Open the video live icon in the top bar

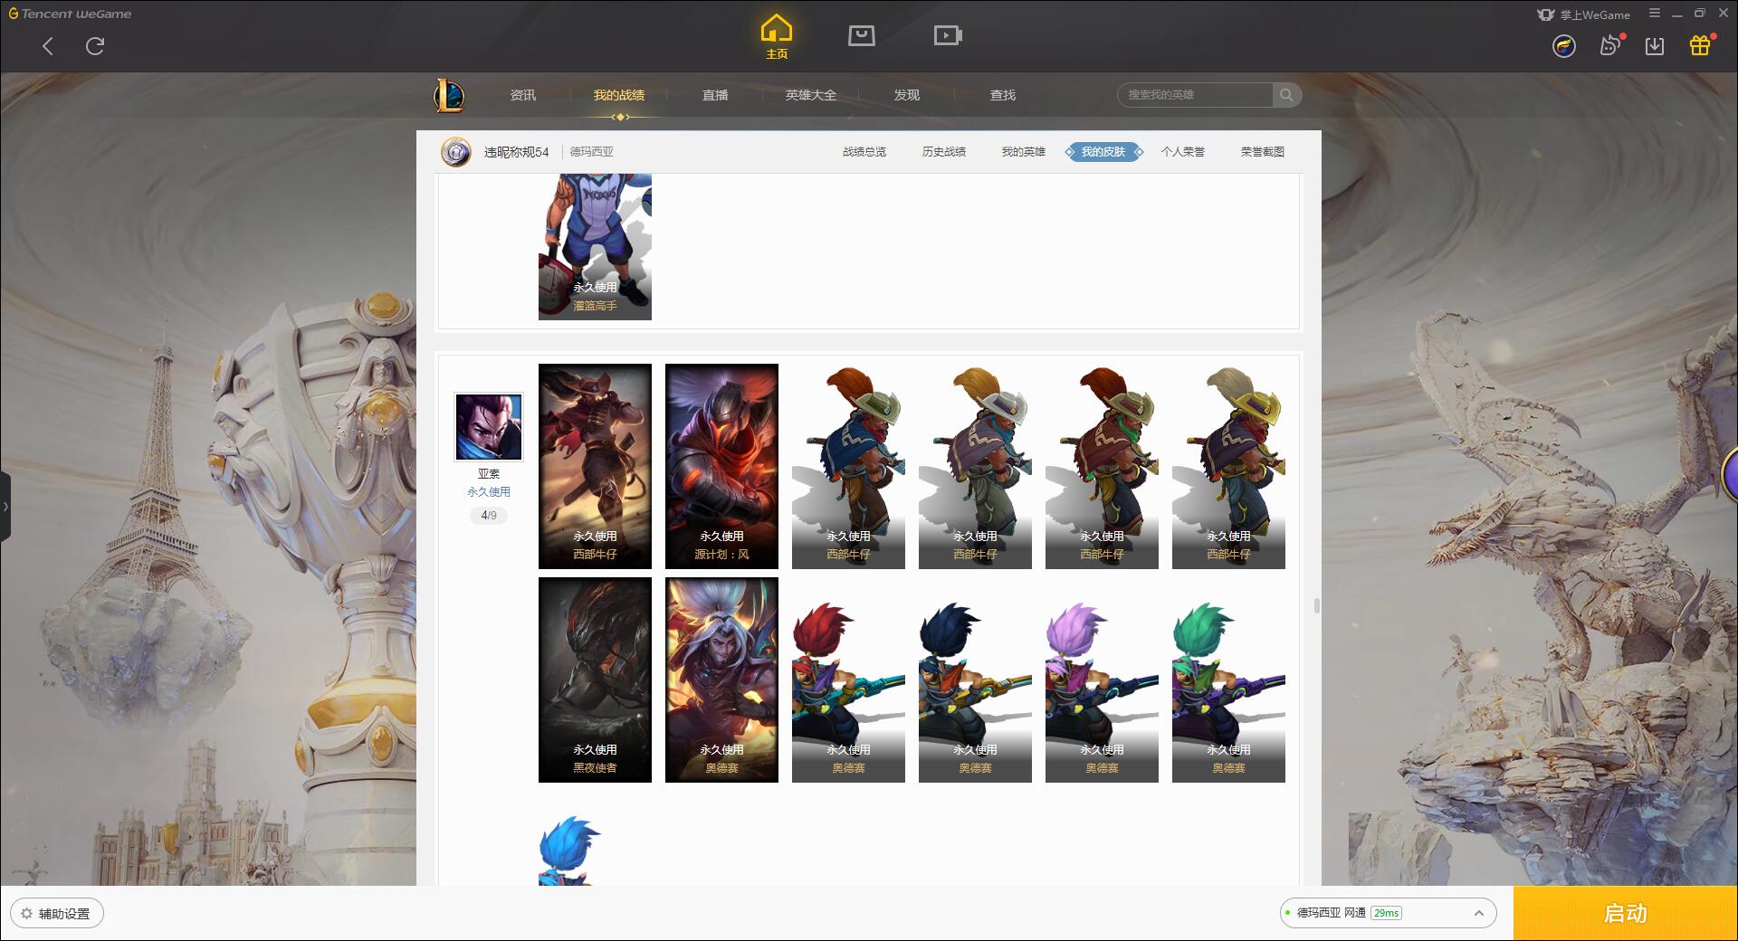(x=948, y=35)
